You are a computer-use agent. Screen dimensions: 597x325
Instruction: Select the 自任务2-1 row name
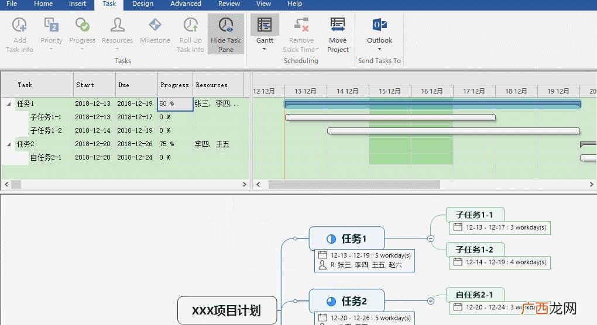[x=46, y=157]
